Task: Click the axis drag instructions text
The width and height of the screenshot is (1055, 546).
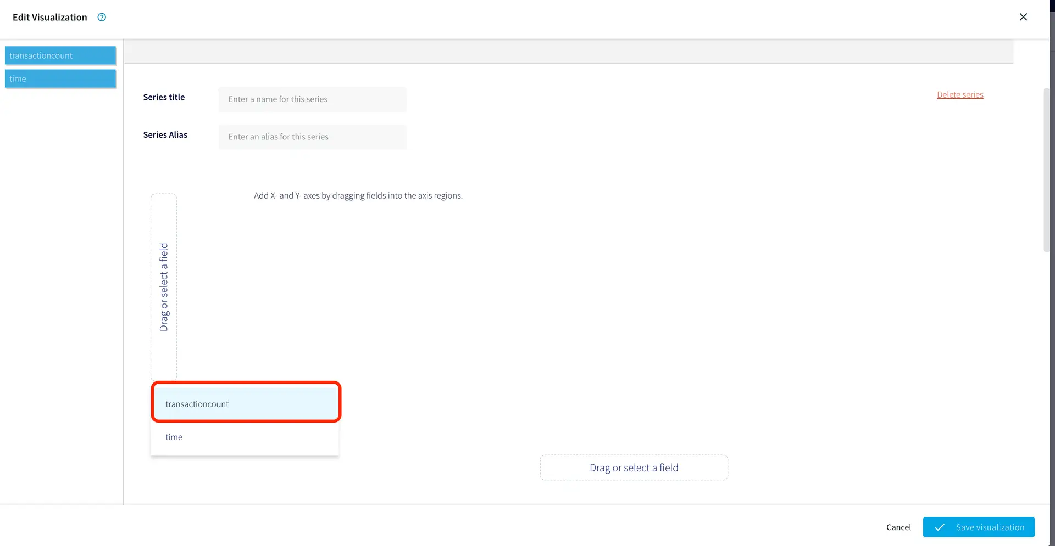Action: point(358,195)
